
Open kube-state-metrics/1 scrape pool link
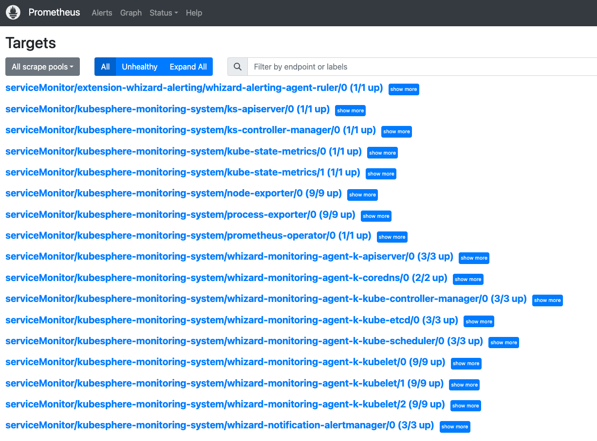[x=183, y=173]
